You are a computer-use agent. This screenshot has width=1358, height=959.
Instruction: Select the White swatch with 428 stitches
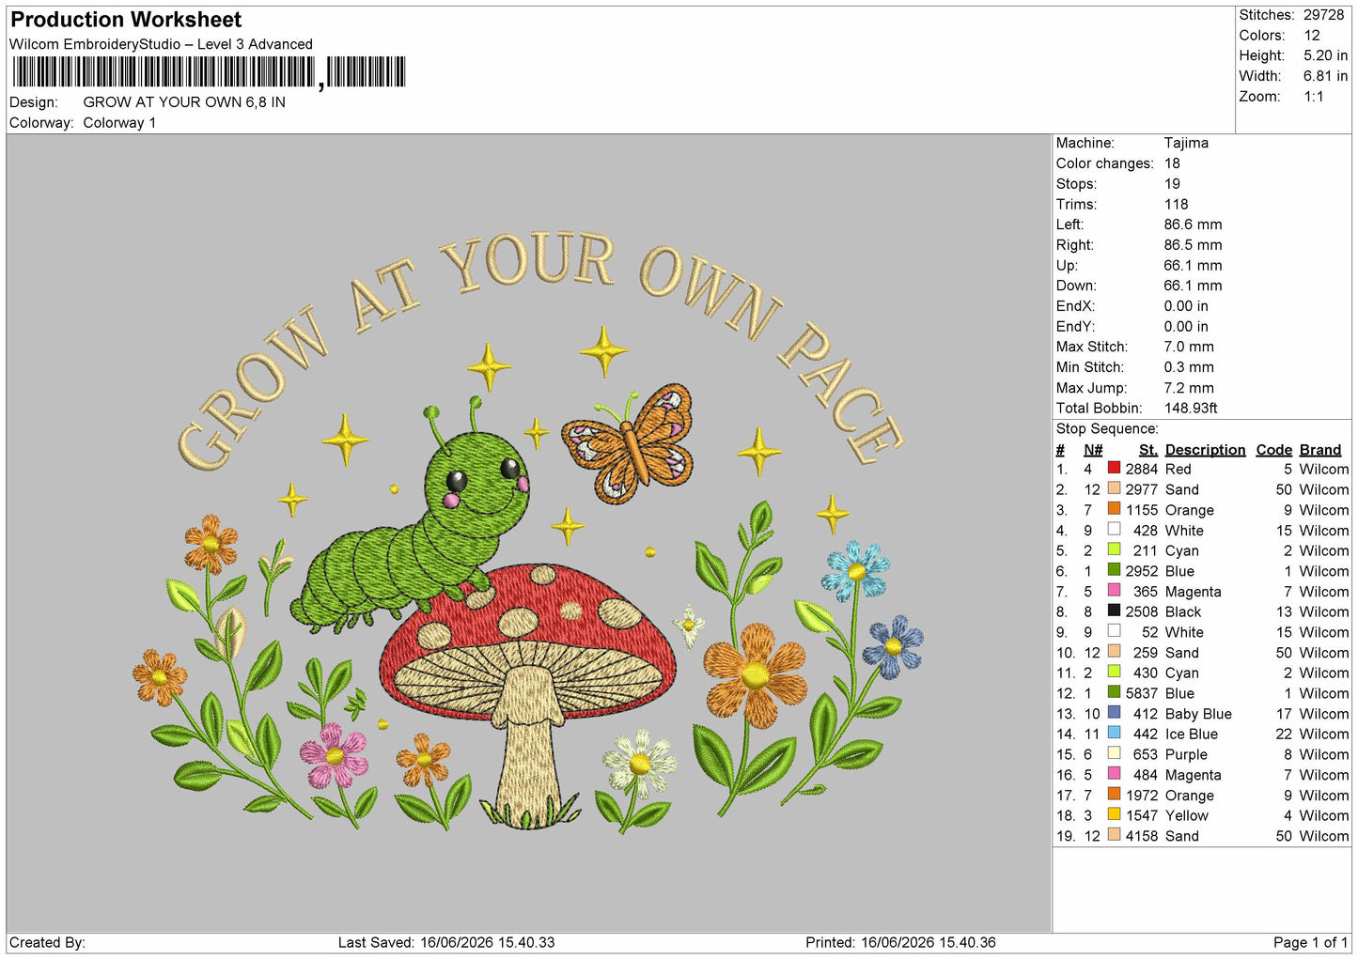point(1114,530)
